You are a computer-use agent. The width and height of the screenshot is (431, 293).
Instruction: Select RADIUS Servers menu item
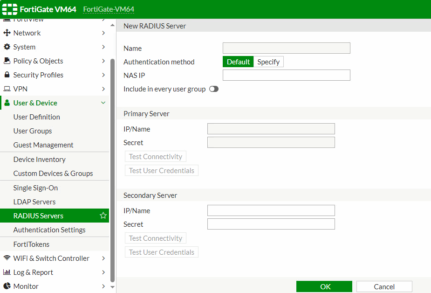pos(55,216)
